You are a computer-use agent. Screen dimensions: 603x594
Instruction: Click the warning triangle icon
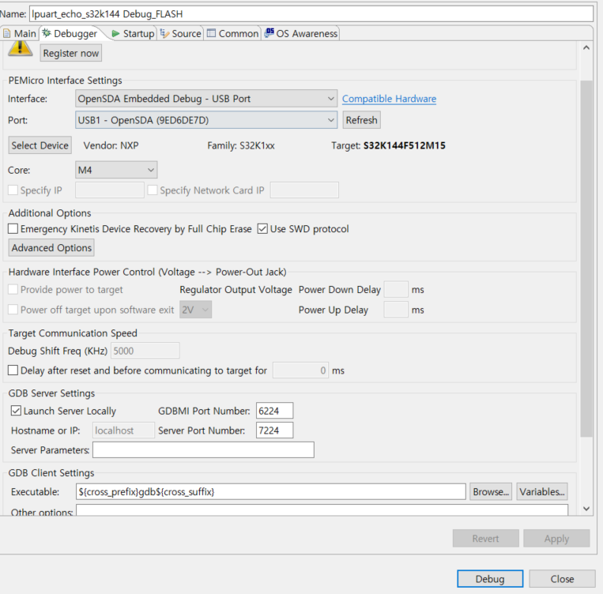20,49
